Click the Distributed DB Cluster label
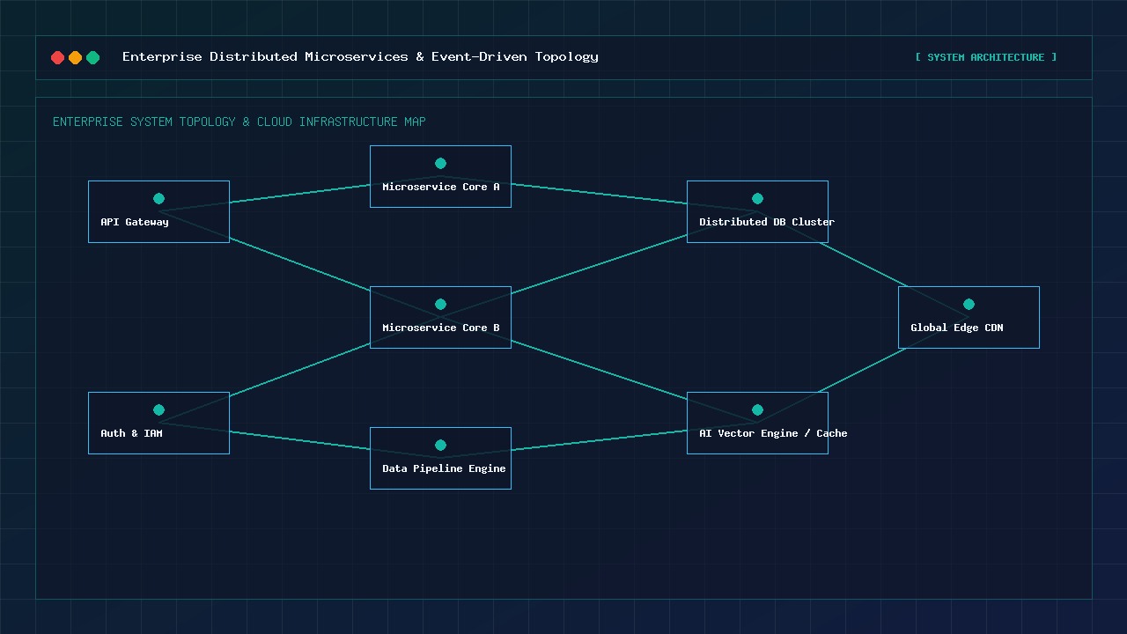Screen dimensions: 1127x634 (767, 222)
